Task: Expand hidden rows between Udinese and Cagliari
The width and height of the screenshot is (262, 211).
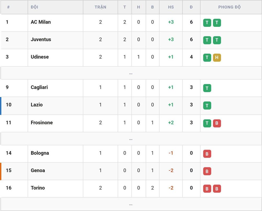Action: [131, 73]
